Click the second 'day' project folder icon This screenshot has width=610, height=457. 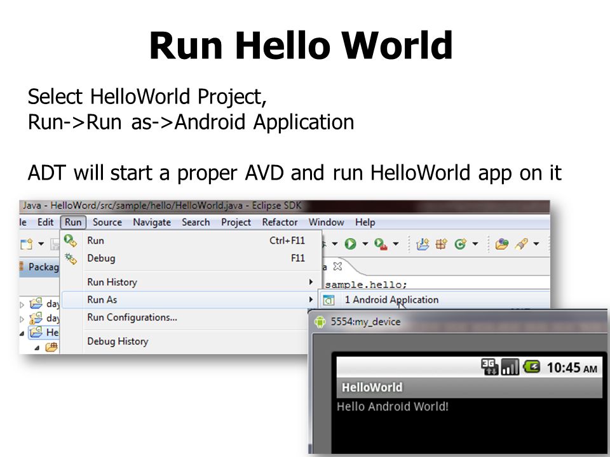pos(36,318)
